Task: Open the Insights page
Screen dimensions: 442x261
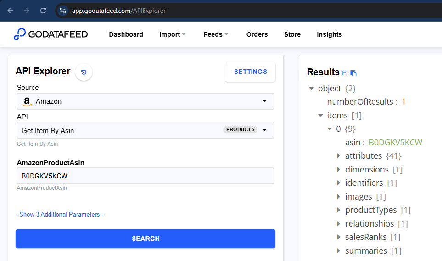Action: 329,34
